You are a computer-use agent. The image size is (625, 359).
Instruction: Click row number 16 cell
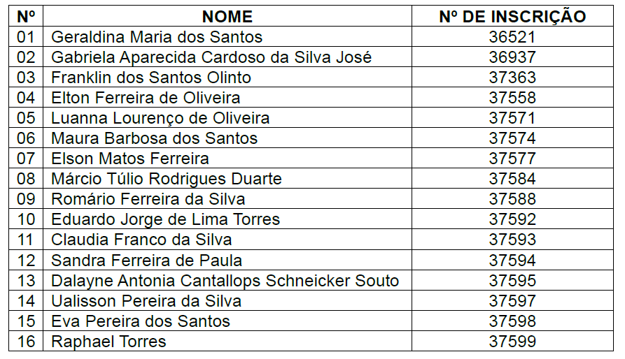coord(26,342)
